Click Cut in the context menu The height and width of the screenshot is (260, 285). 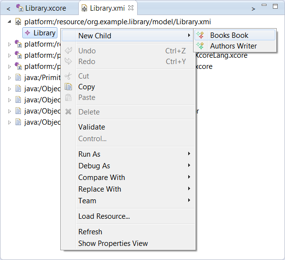pos(128,76)
